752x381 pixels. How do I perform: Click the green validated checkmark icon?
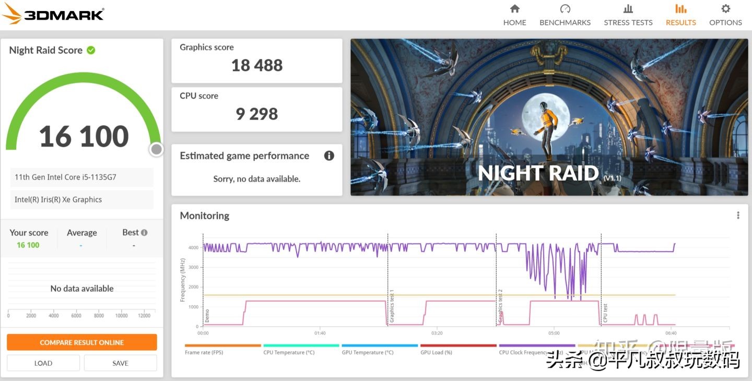tap(91, 50)
